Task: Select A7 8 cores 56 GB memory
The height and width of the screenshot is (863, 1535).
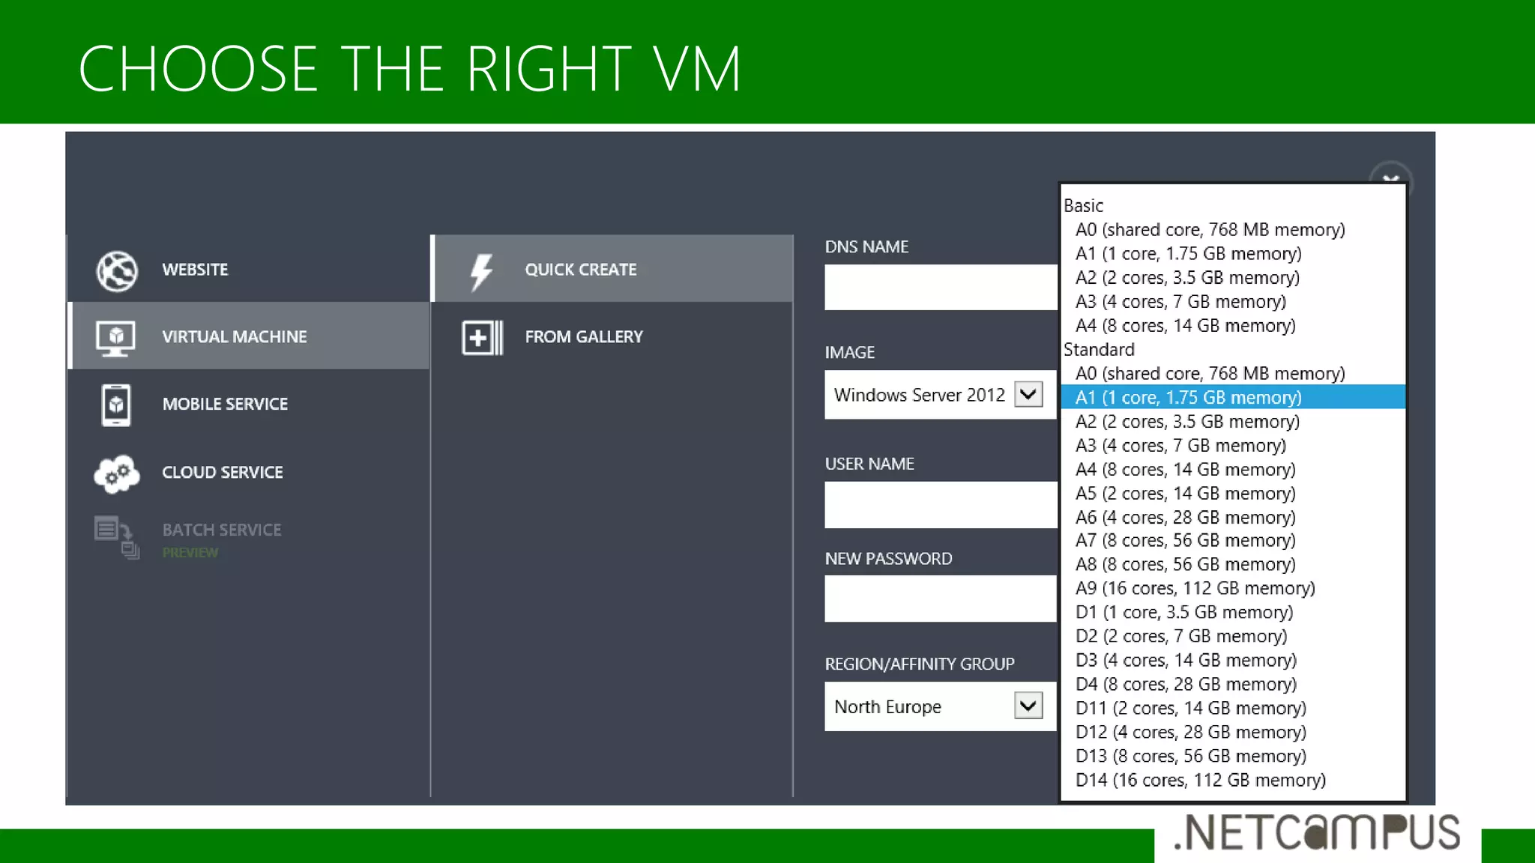Action: click(x=1233, y=540)
